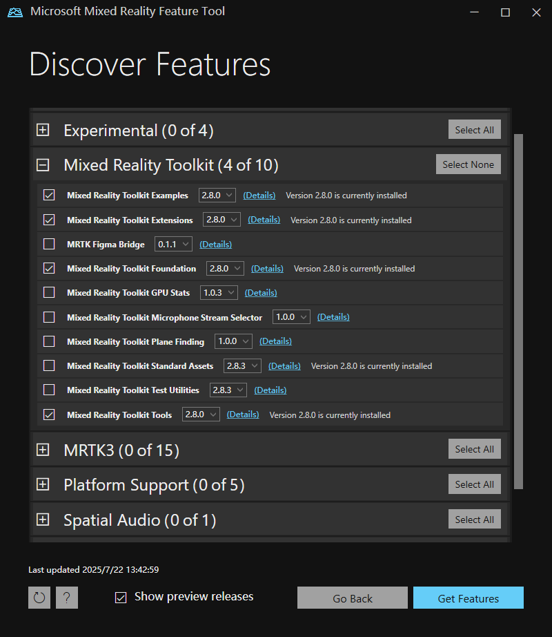Click Select All for Experimental
Image resolution: width=552 pixels, height=637 pixels.
tap(475, 130)
